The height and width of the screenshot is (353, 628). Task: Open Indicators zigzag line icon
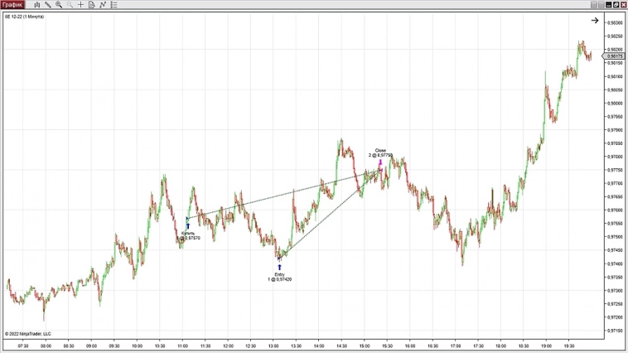pos(103,5)
